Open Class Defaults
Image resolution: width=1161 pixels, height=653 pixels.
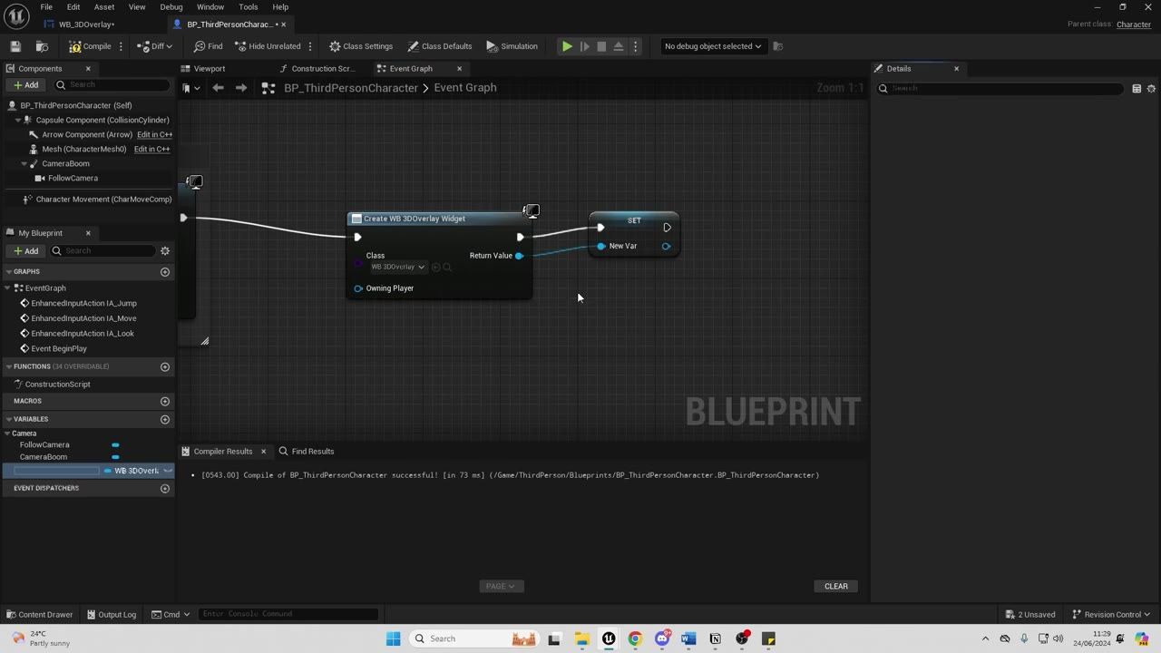[440, 46]
